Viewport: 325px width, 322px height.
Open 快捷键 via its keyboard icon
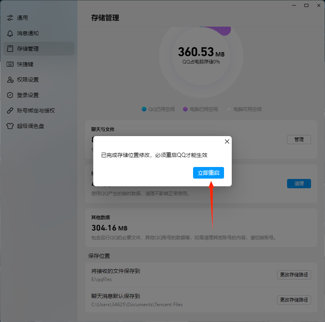pos(10,64)
